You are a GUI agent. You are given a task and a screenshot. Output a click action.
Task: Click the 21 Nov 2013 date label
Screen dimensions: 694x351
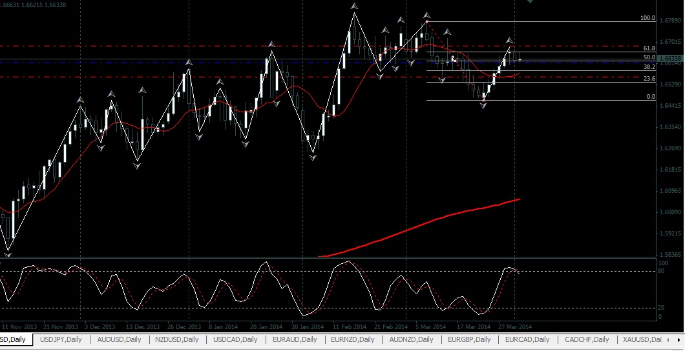[x=61, y=327]
